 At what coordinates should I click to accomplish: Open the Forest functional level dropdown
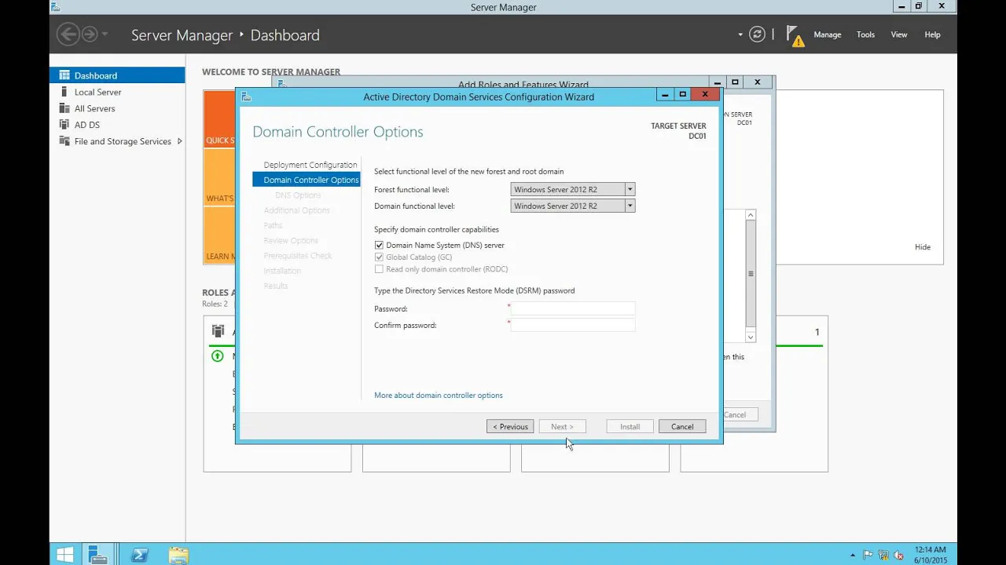pyautogui.click(x=572, y=189)
